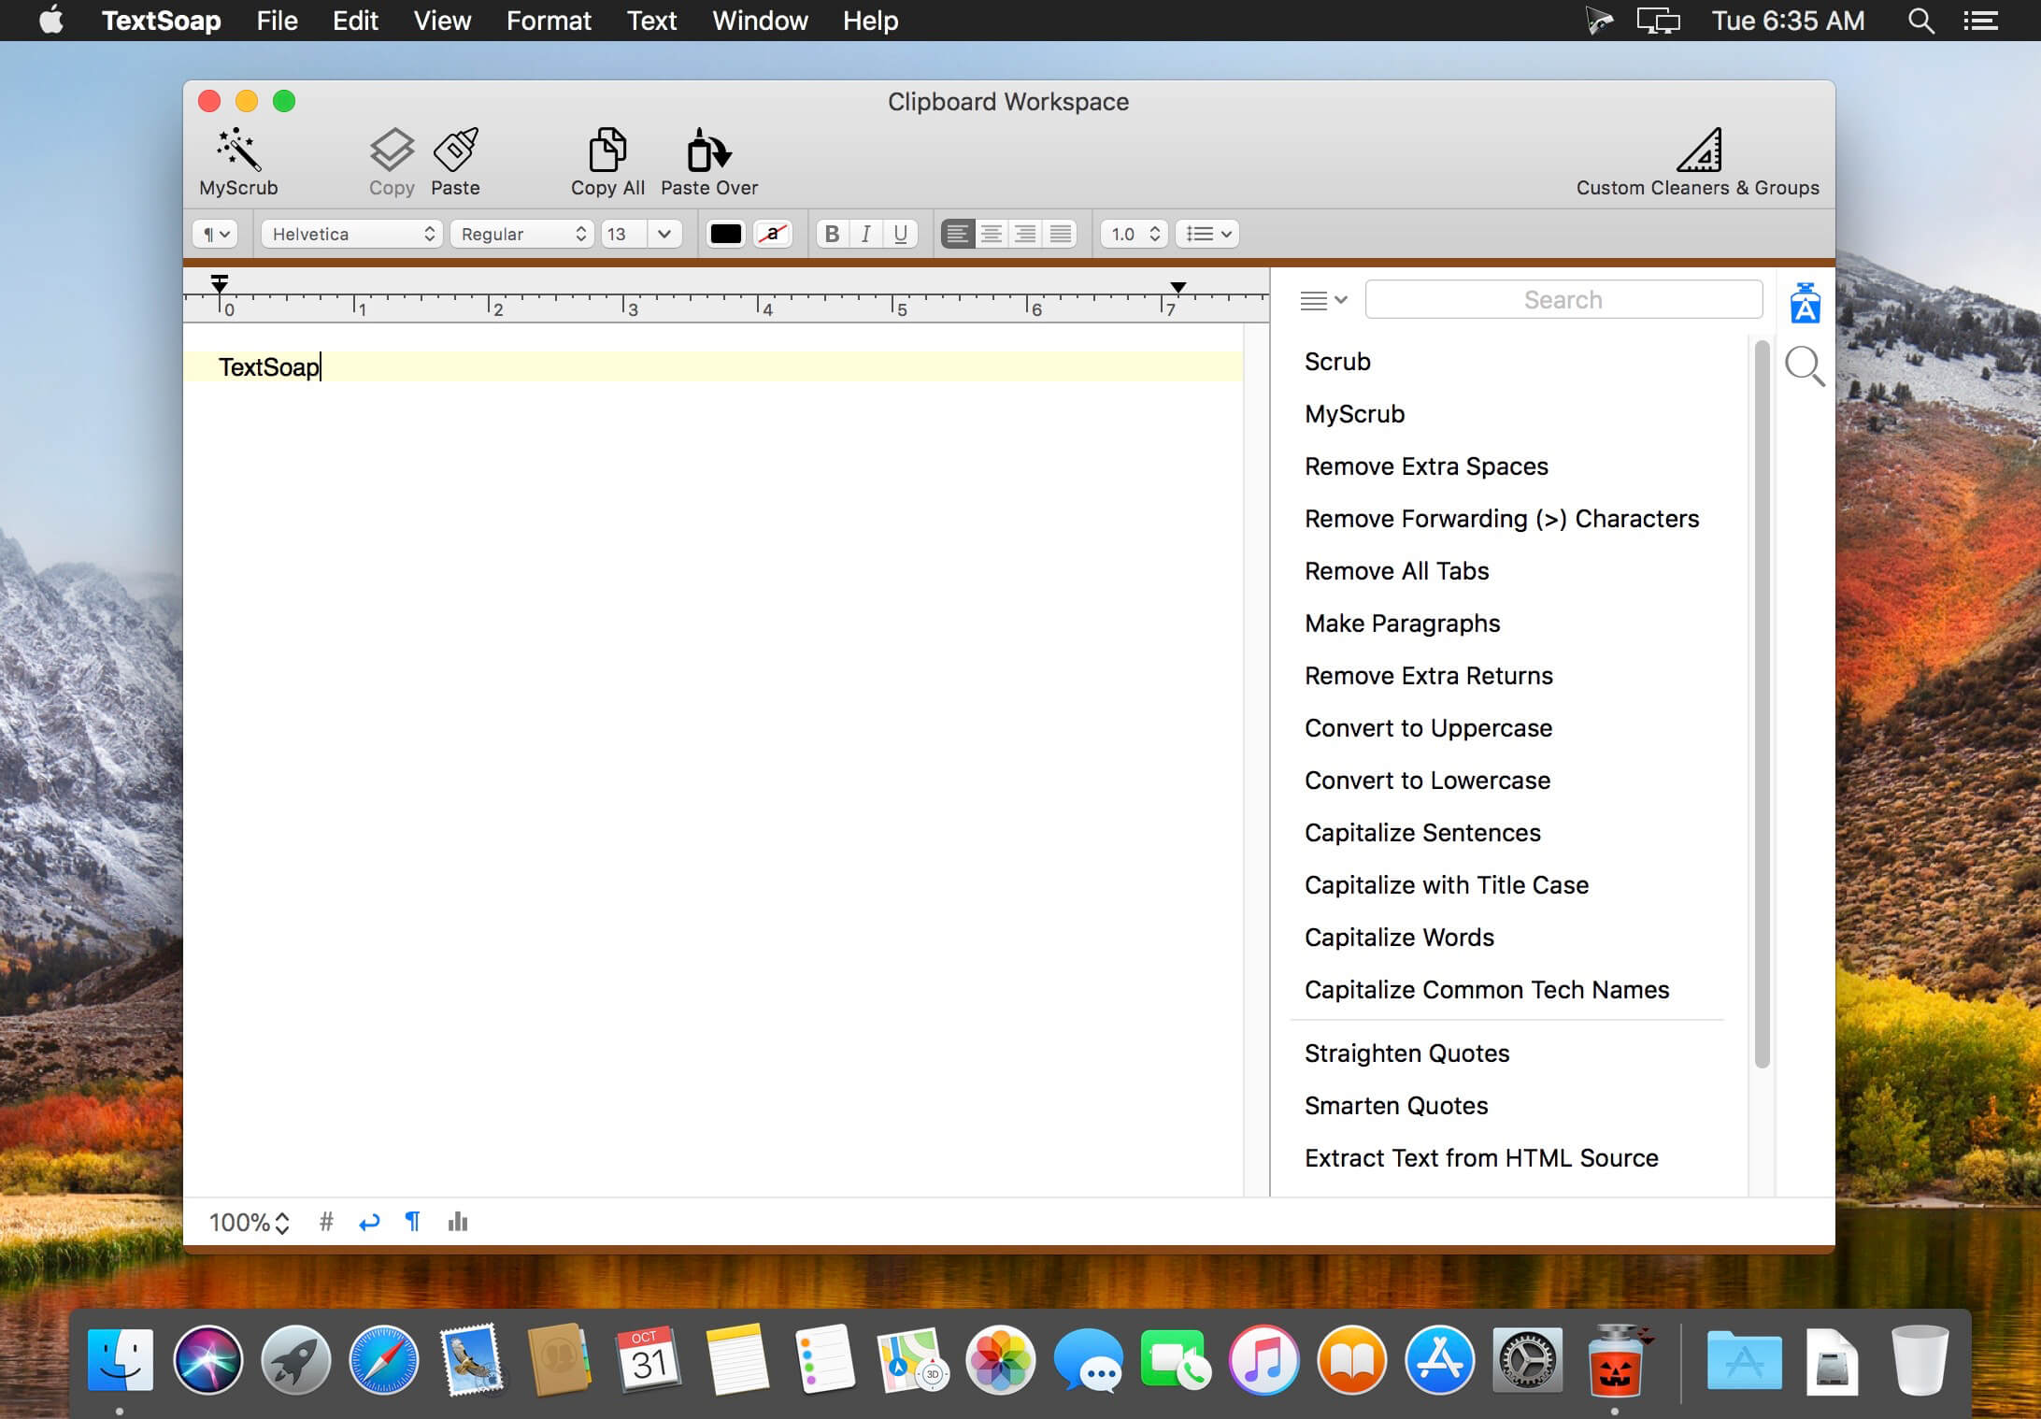2041x1419 pixels.
Task: Open the text color swatch
Action: tap(725, 234)
